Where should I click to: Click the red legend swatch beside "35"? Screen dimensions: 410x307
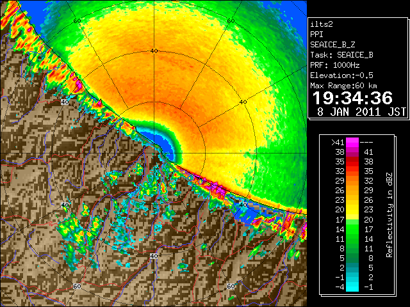(352, 162)
